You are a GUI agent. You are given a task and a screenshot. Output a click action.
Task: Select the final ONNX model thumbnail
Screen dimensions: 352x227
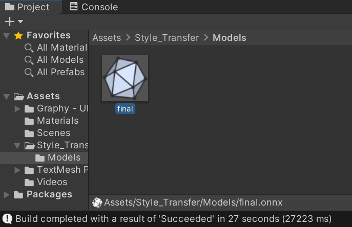point(125,78)
